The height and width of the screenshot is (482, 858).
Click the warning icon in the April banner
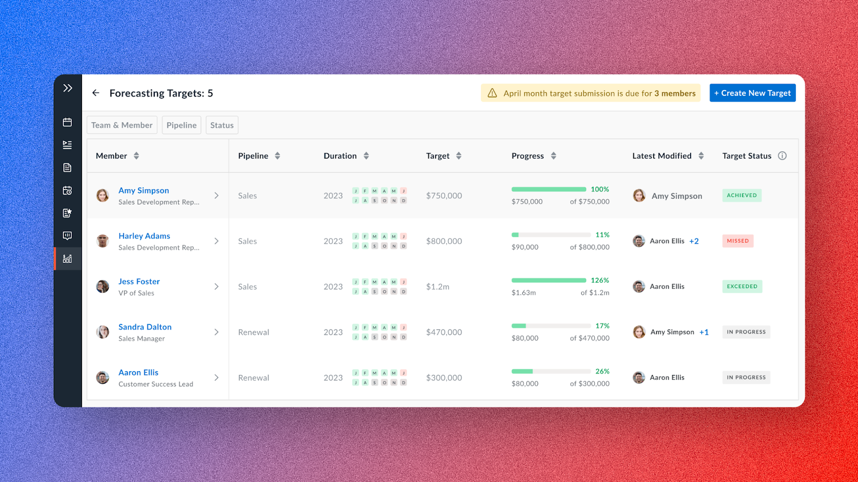tap(492, 93)
